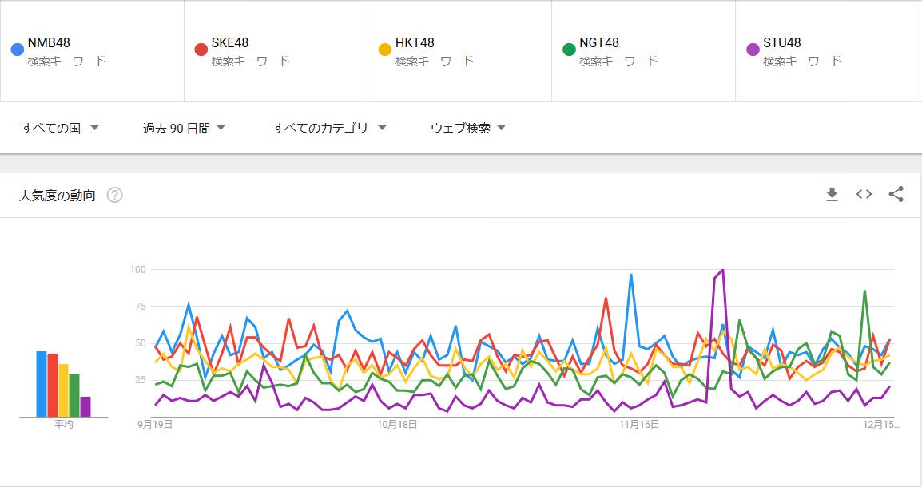The image size is (922, 487).
Task: Click the red SKE48 average bar
Action: tap(53, 386)
